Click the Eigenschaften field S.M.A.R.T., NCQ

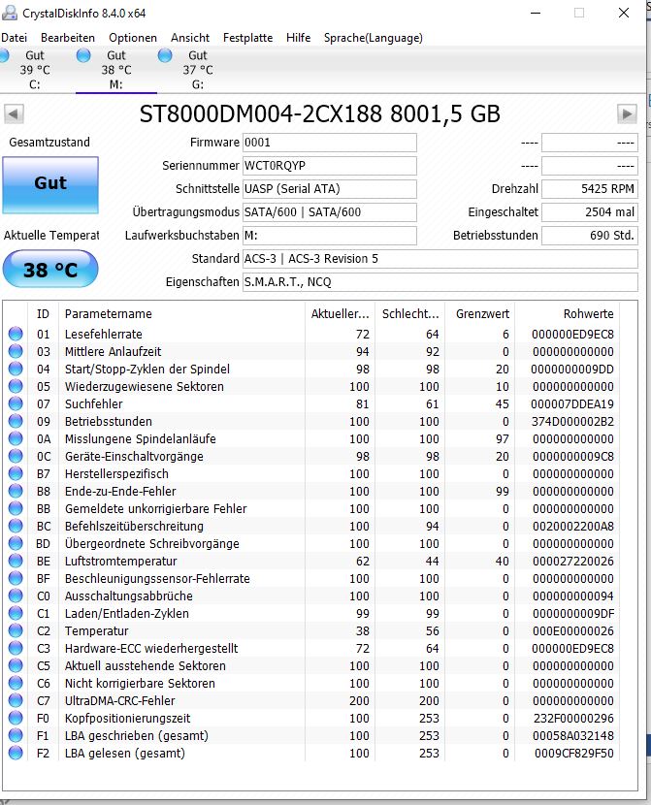pyautogui.click(x=440, y=282)
